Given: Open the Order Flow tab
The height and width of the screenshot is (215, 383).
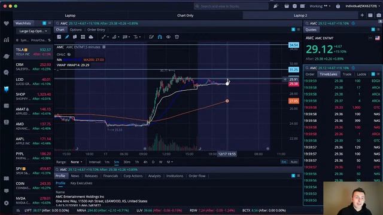Looking at the screenshot, I should click(x=197, y=176).
